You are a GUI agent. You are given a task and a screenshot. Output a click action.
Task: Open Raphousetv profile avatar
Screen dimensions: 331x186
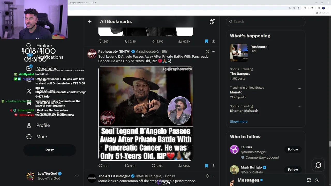[92, 53]
